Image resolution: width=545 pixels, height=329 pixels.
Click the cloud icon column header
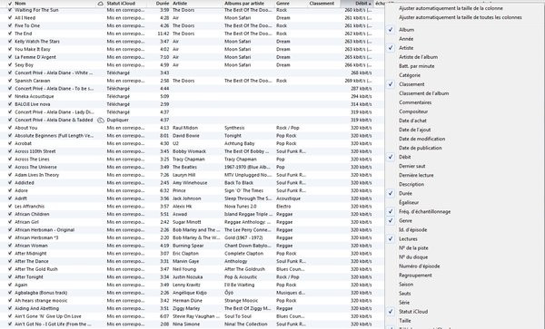point(100,4)
